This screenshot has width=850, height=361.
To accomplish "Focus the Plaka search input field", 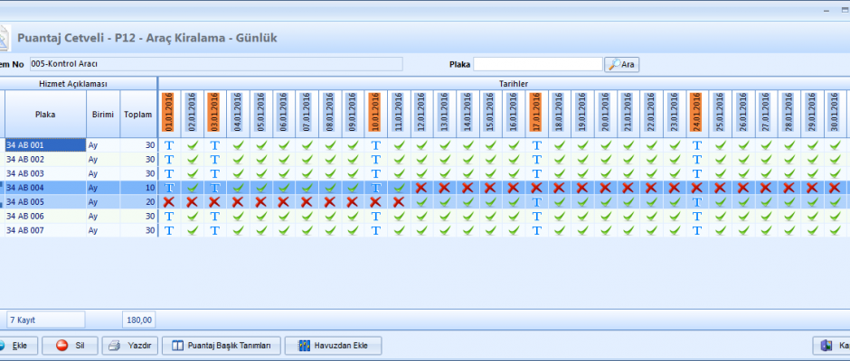I will (x=537, y=64).
